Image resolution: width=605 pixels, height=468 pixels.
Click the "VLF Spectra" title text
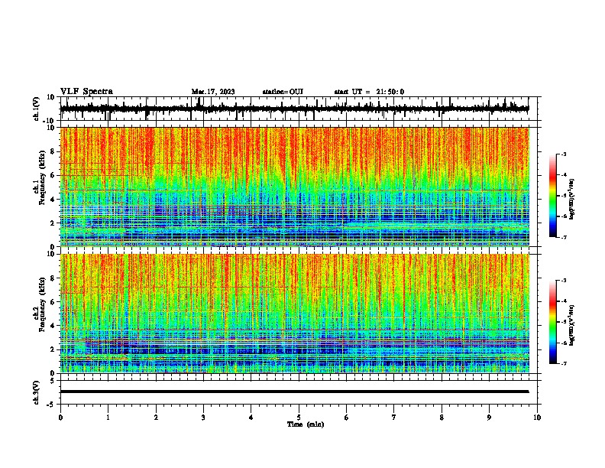tap(86, 92)
